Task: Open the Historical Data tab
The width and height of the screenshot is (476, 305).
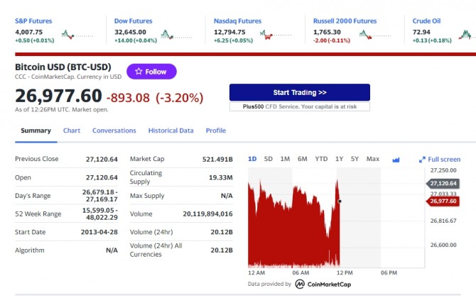Action: 171,131
